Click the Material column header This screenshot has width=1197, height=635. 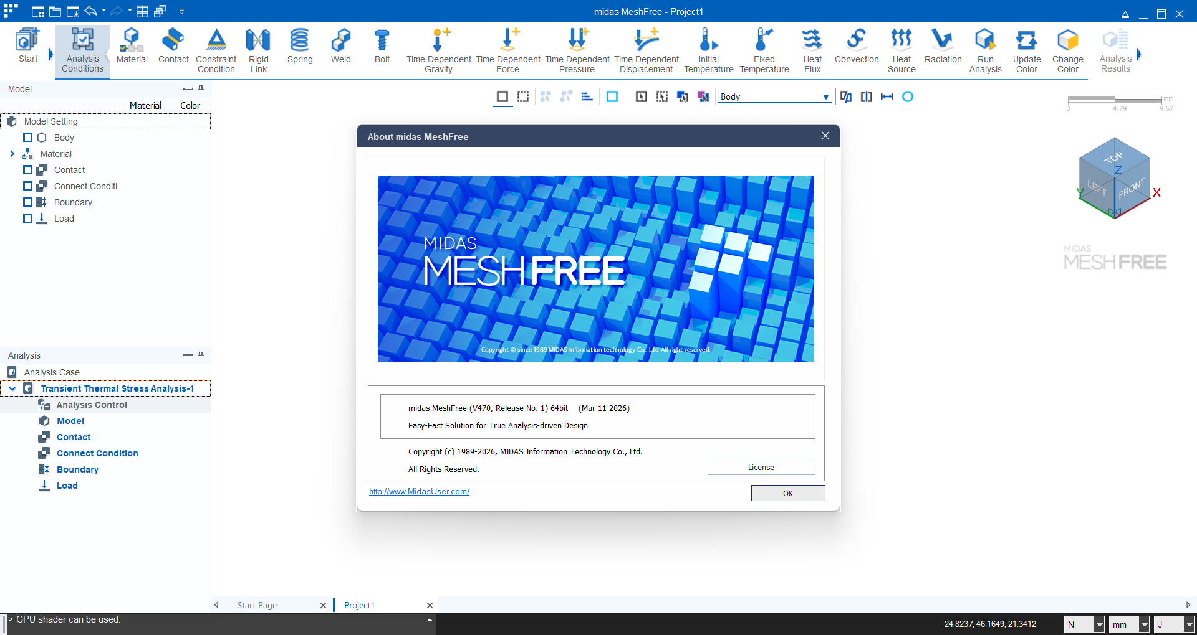click(x=145, y=106)
